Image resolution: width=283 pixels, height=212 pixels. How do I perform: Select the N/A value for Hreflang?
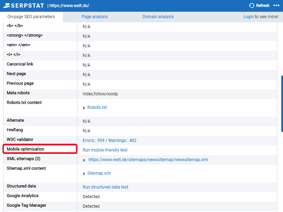(x=86, y=131)
